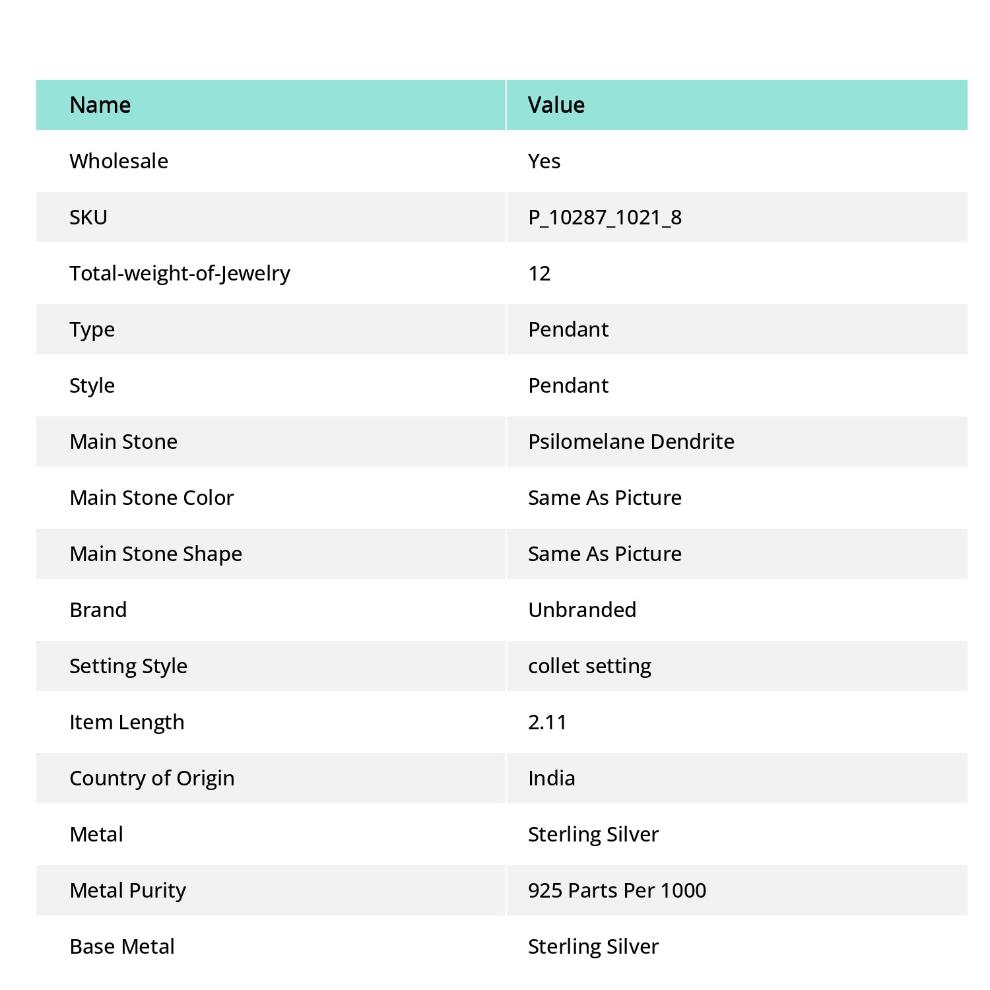Select 925 Parts Per 1000 value
This screenshot has height=990, width=990.
tap(617, 890)
